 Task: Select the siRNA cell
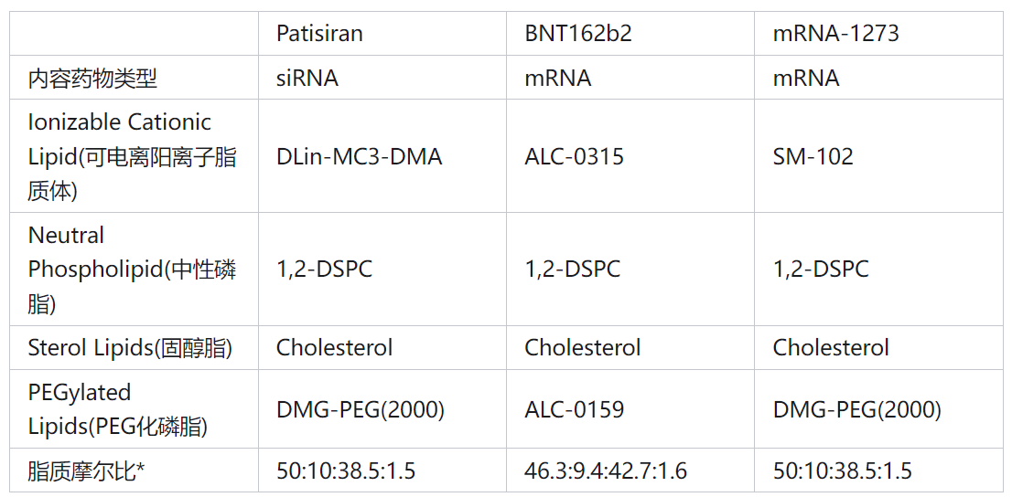pyautogui.click(x=307, y=78)
